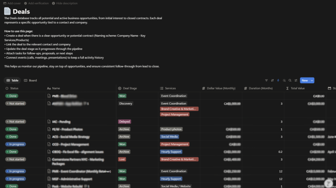Click the blue Social Media service tag

coord(170,137)
